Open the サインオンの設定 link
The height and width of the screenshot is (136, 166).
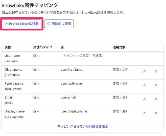point(76,55)
